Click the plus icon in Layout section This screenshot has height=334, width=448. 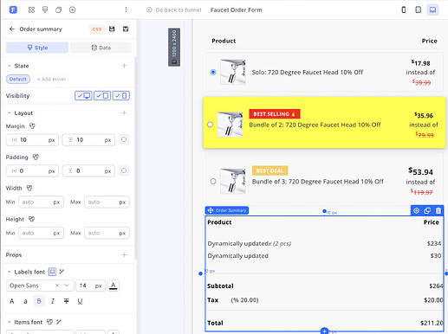tap(124, 112)
